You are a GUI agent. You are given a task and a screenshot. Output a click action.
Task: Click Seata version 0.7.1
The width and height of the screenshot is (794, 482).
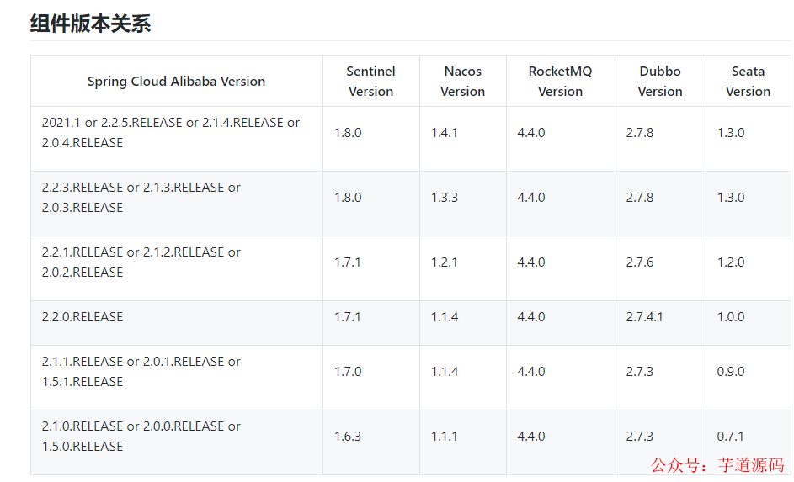click(730, 437)
